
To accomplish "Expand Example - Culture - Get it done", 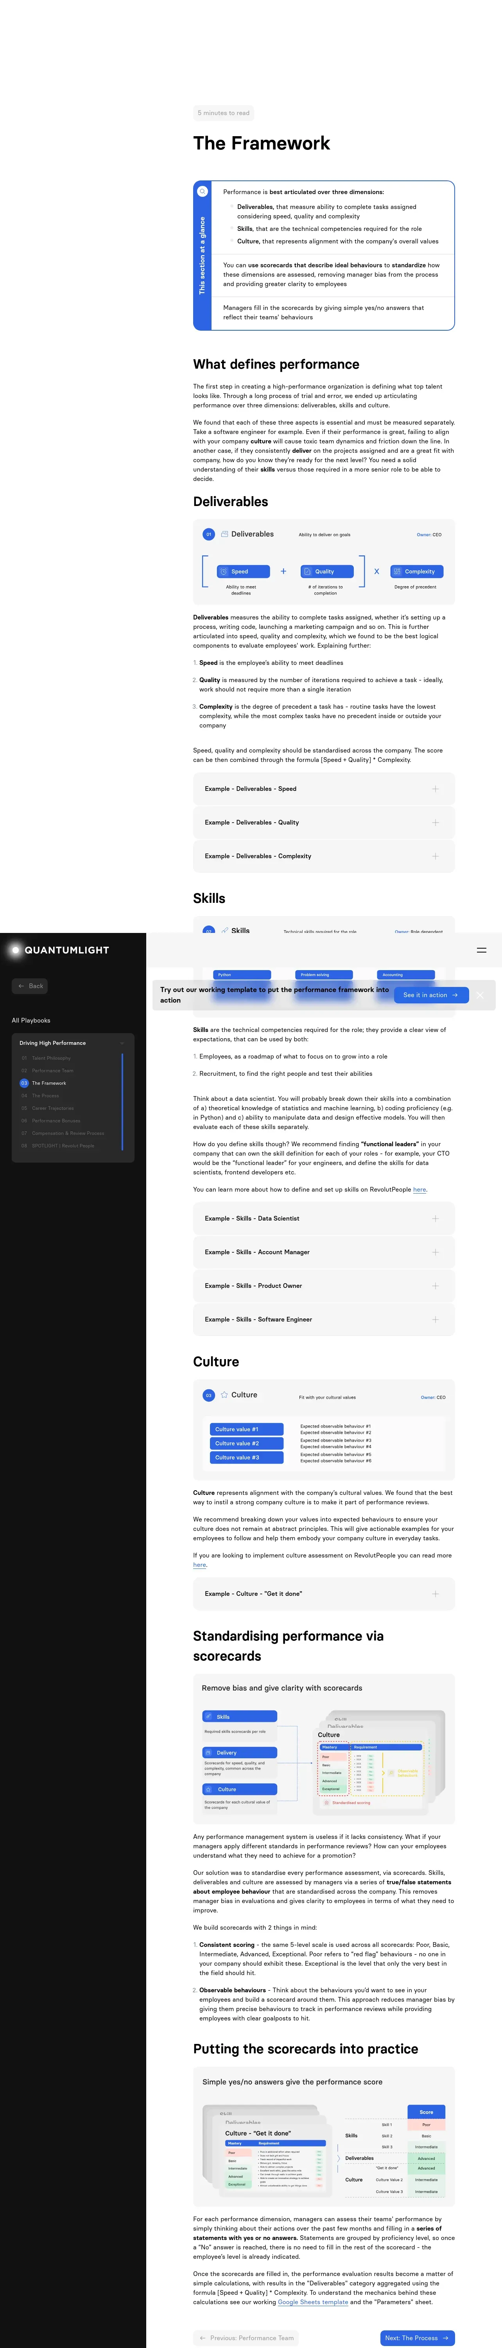I will pos(323,1594).
